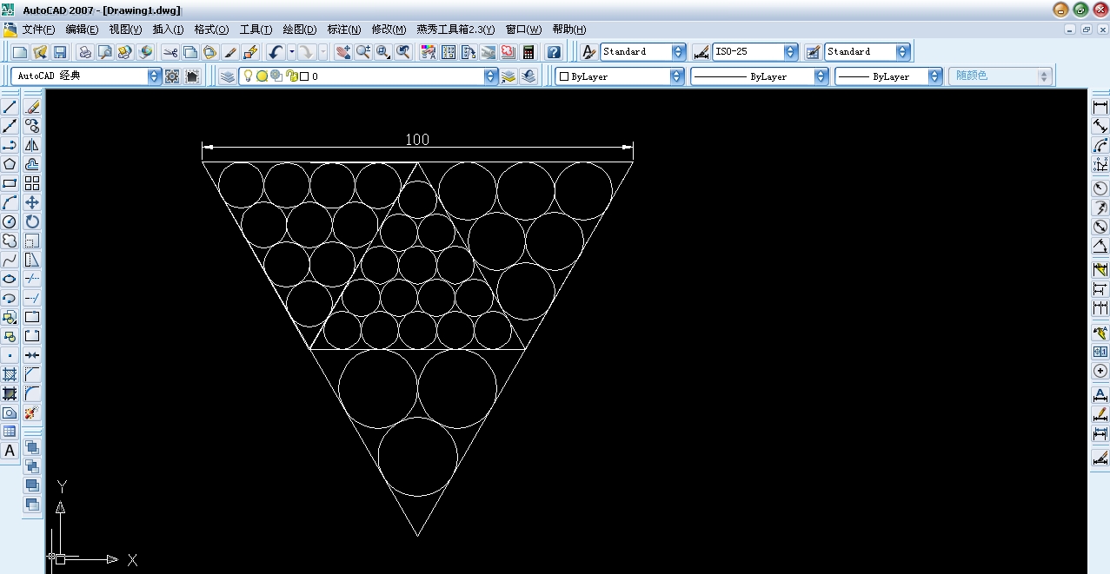The width and height of the screenshot is (1110, 574).
Task: Click the 100 dimension text in drawing
Action: click(417, 139)
